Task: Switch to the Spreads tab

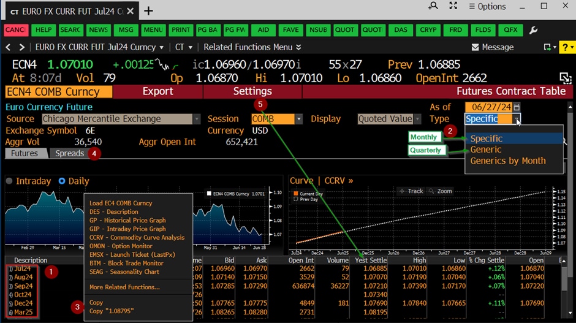Action: click(69, 153)
